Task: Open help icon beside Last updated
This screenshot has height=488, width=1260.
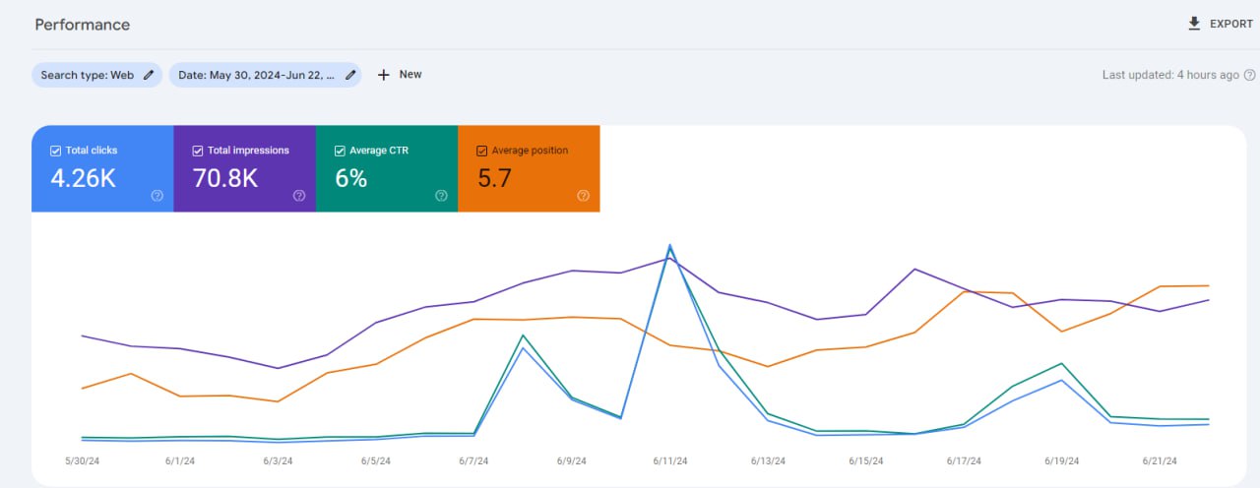Action: pos(1250,75)
